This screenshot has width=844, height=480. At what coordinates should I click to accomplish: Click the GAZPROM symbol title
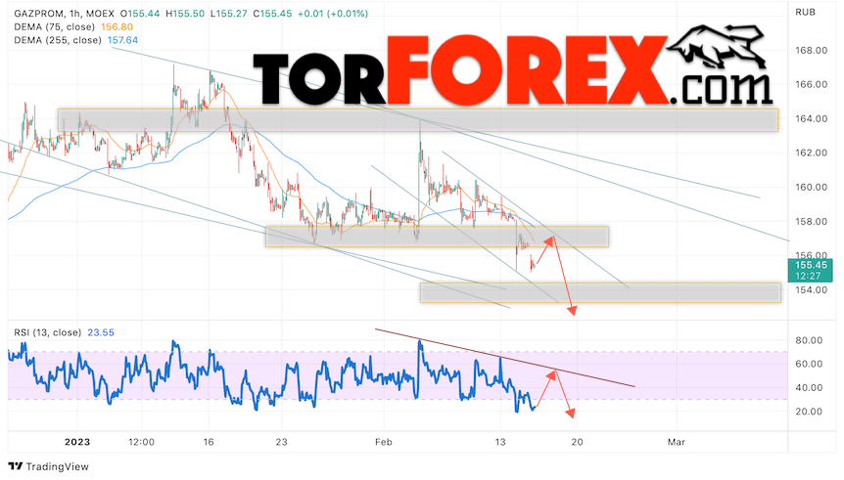click(37, 14)
